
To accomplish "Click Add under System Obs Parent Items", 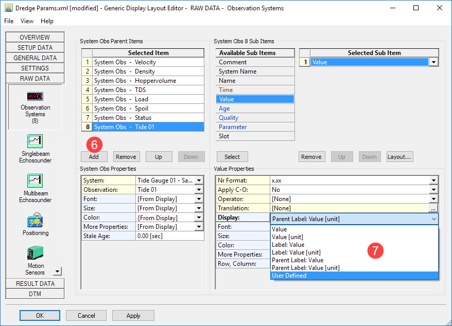I will coord(94,157).
